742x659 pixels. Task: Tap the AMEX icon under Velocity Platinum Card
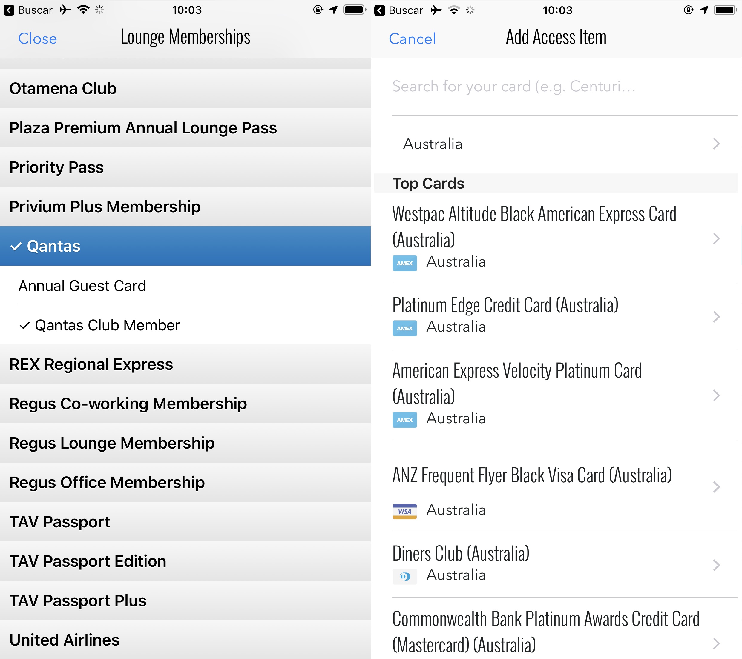404,420
